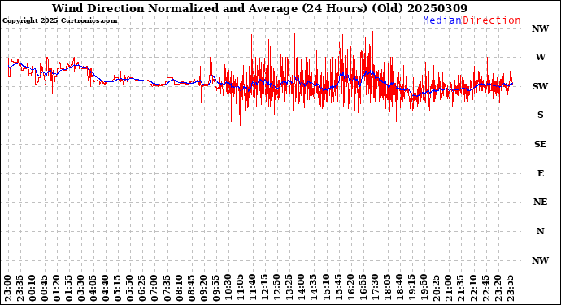561x305 pixels.
Task: Click the 11:40 time axis label
Action: tap(252, 289)
